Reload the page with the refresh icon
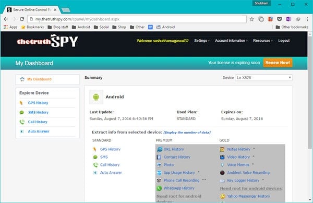This screenshot has width=313, height=203. 22,19
